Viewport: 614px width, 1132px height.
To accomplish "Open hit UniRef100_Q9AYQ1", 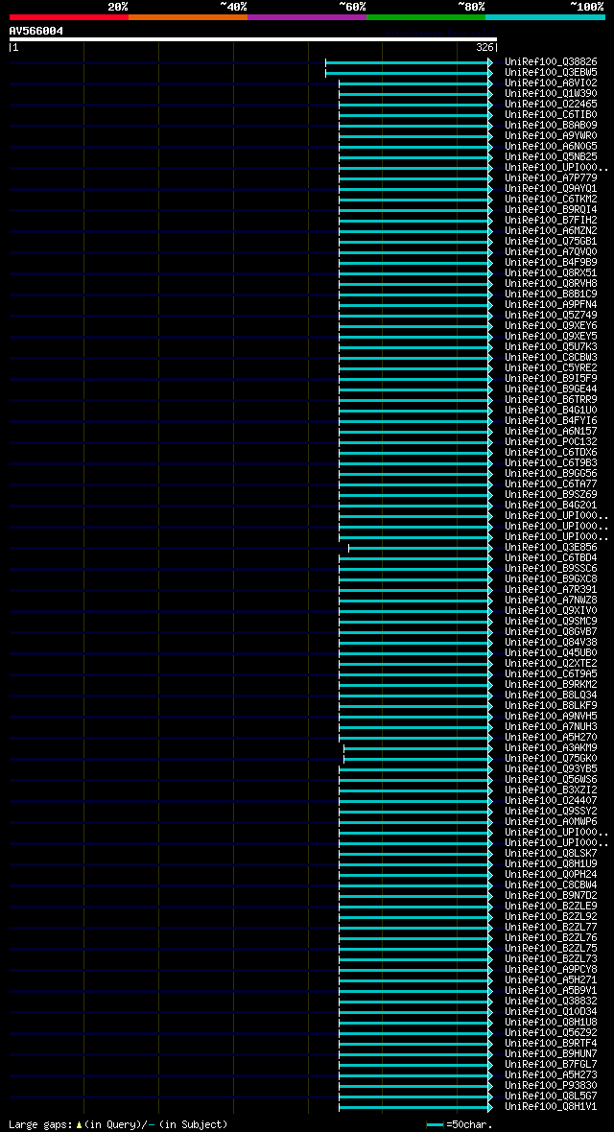I will pyautogui.click(x=551, y=188).
